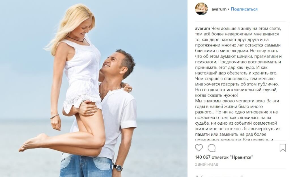Click the avarum username beside the avatar
Viewport: 290px width, 177px height.
219,9
